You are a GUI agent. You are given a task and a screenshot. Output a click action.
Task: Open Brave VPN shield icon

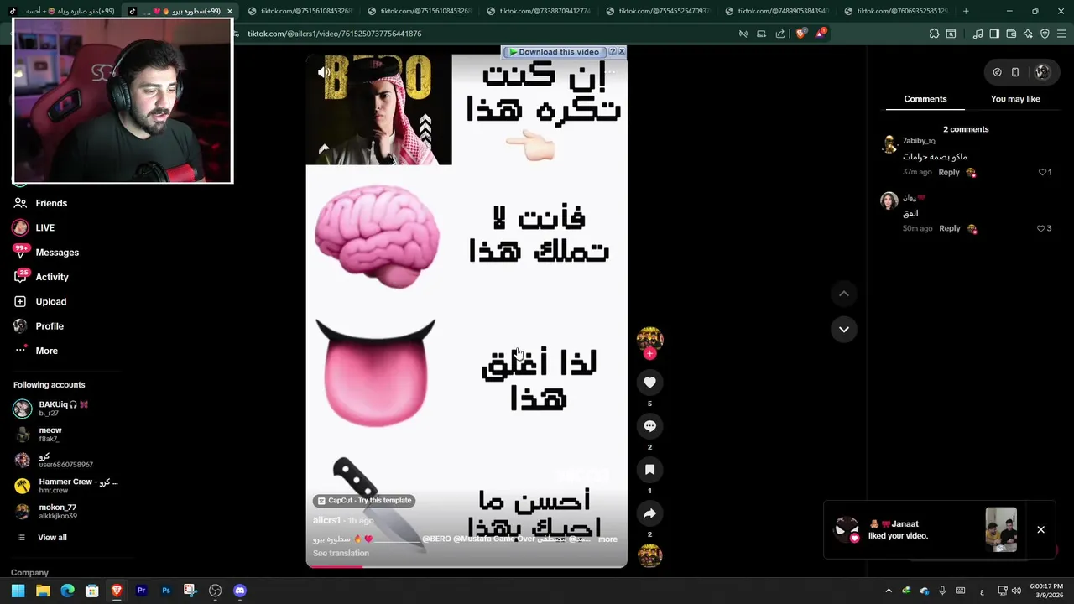[x=1045, y=34]
